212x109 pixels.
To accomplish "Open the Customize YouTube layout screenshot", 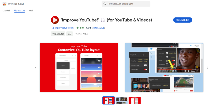I will [x=79, y=68].
